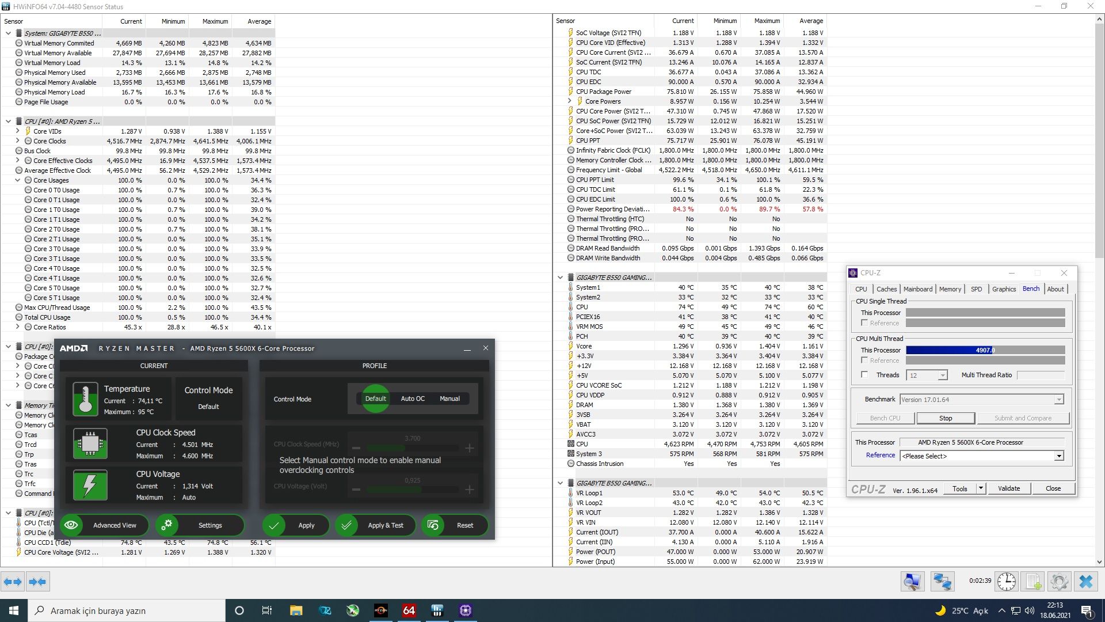Click the expand columns arrows icon

(x=13, y=582)
